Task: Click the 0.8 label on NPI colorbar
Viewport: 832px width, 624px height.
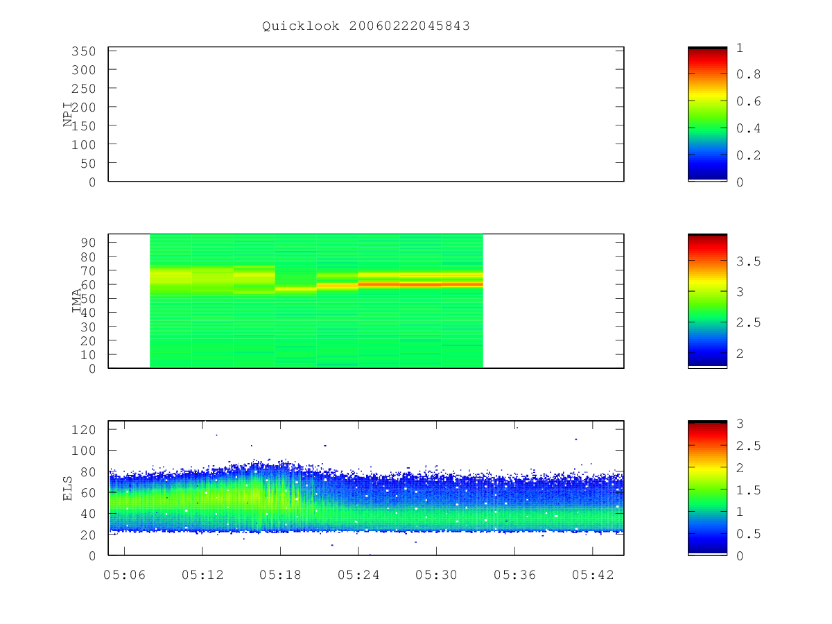Action: click(748, 74)
